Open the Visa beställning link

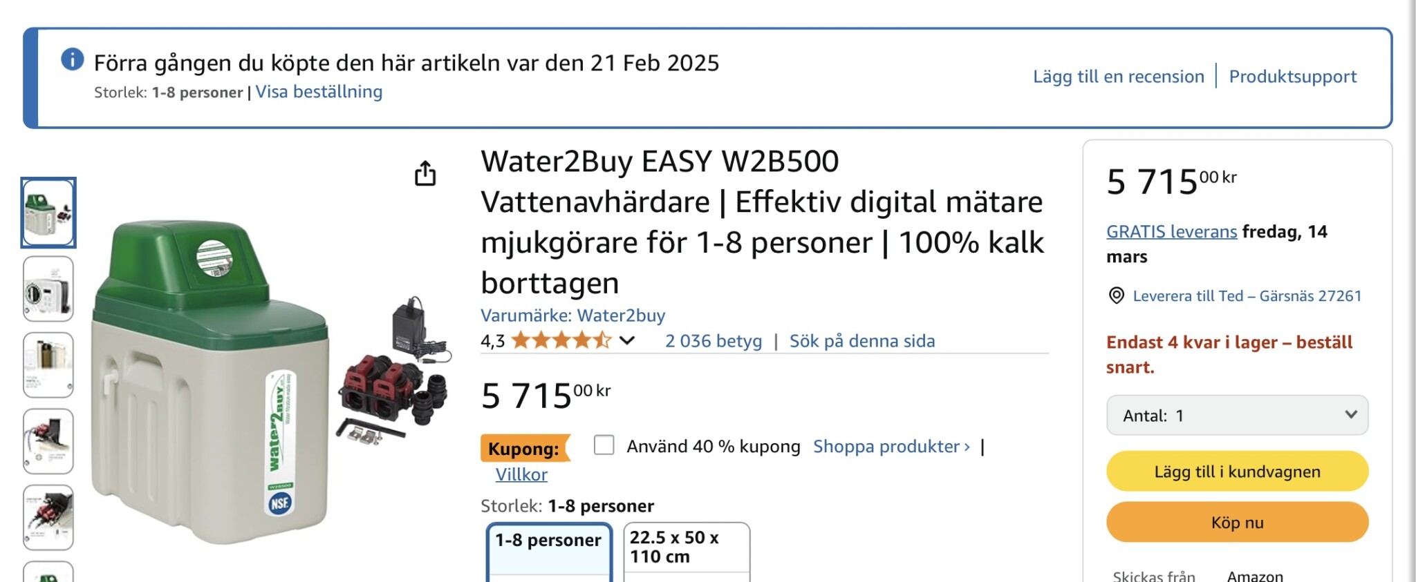click(319, 92)
